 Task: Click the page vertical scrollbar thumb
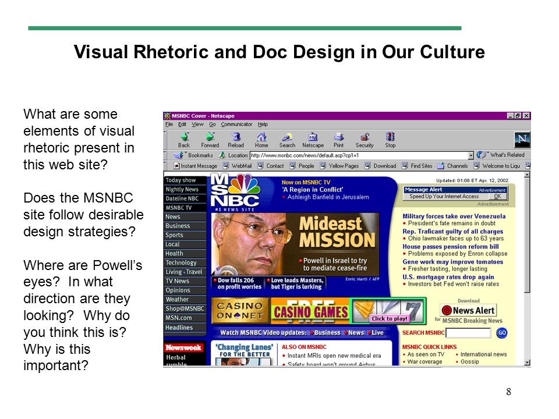[x=528, y=235]
